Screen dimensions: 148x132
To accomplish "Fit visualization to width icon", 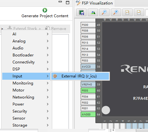I will (139, 12).
